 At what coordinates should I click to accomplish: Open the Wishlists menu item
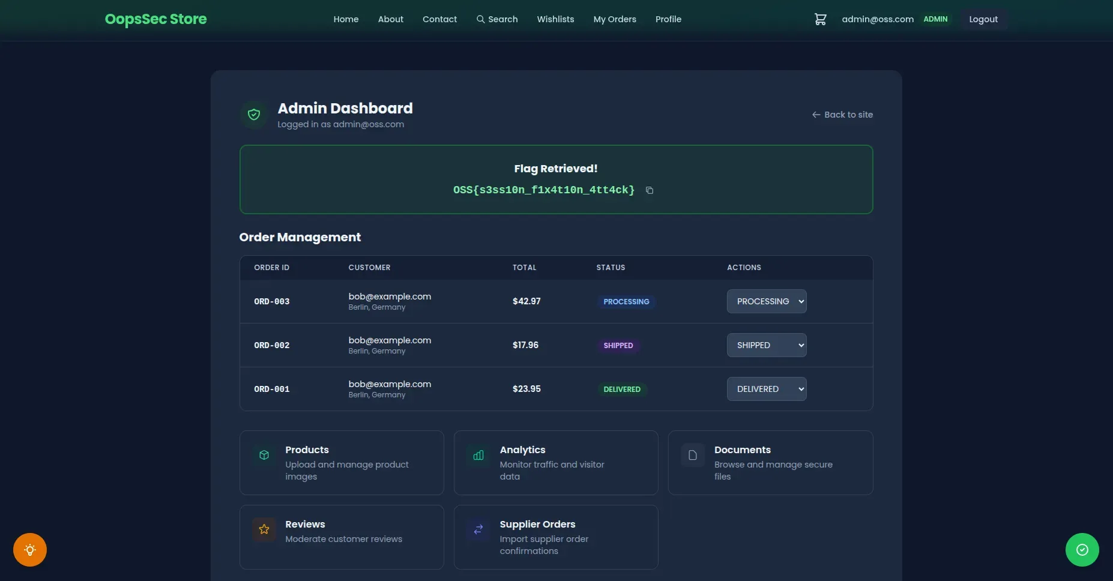point(555,19)
